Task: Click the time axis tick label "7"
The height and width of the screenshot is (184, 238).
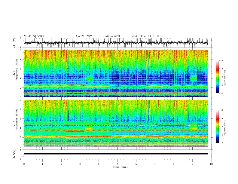Action: click(155, 164)
